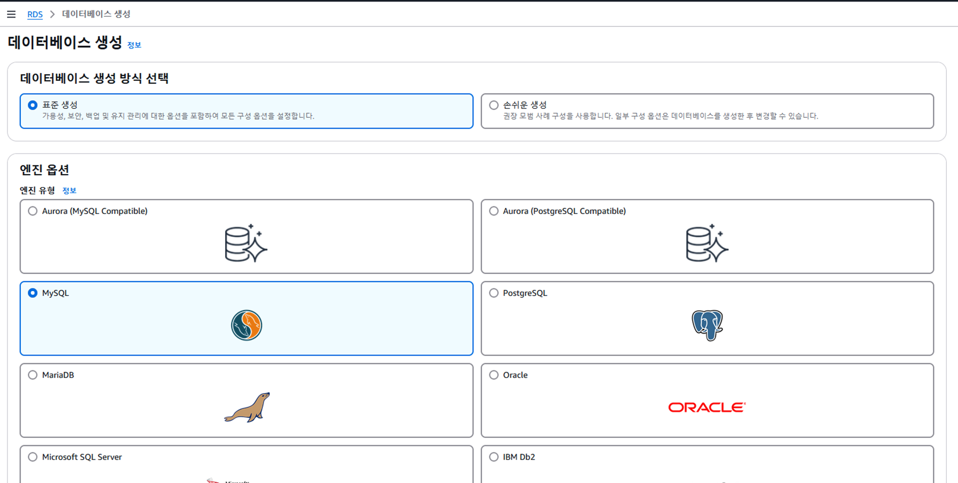958x483 pixels.
Task: Open 정보 link next to 데이터베이스 생성 title
Action: click(x=134, y=45)
